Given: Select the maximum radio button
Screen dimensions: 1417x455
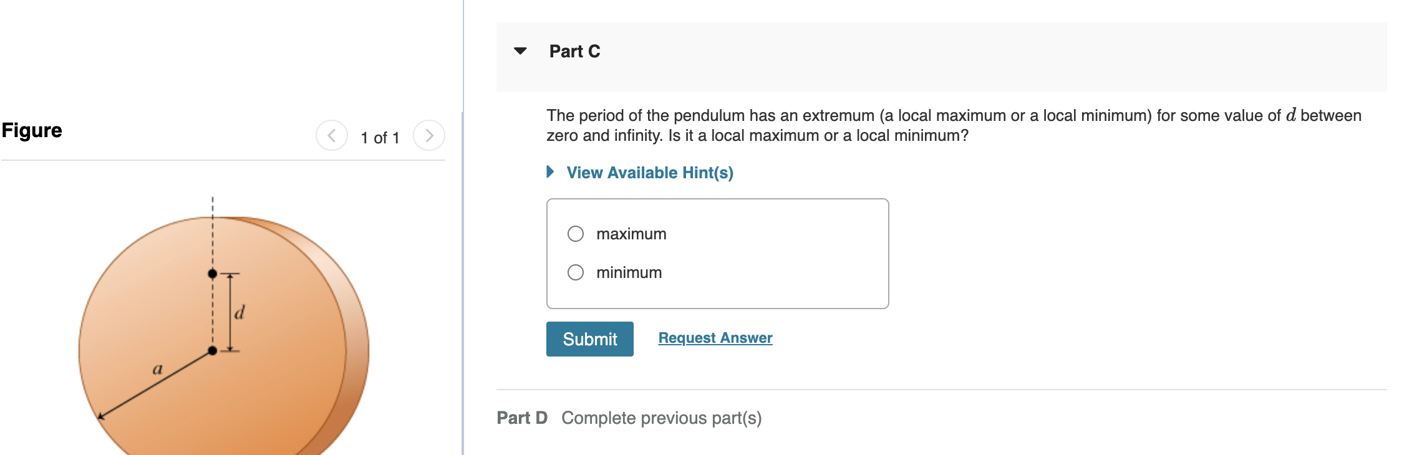Looking at the screenshot, I should [576, 234].
